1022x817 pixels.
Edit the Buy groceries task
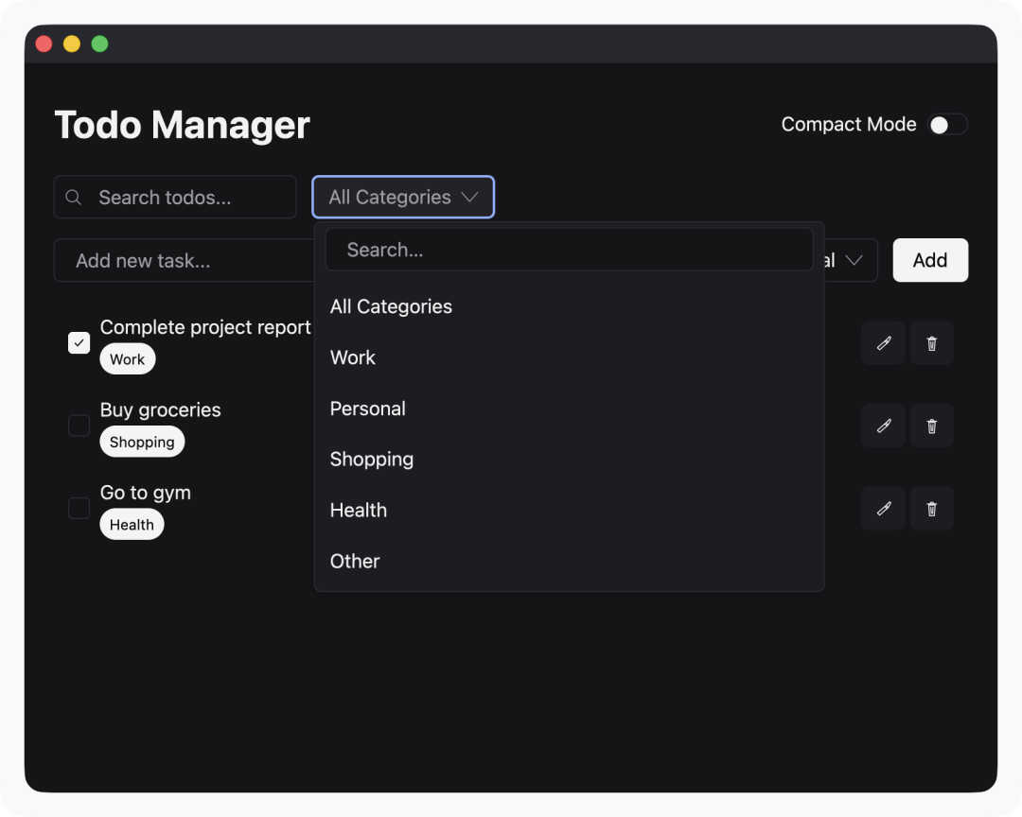point(883,426)
